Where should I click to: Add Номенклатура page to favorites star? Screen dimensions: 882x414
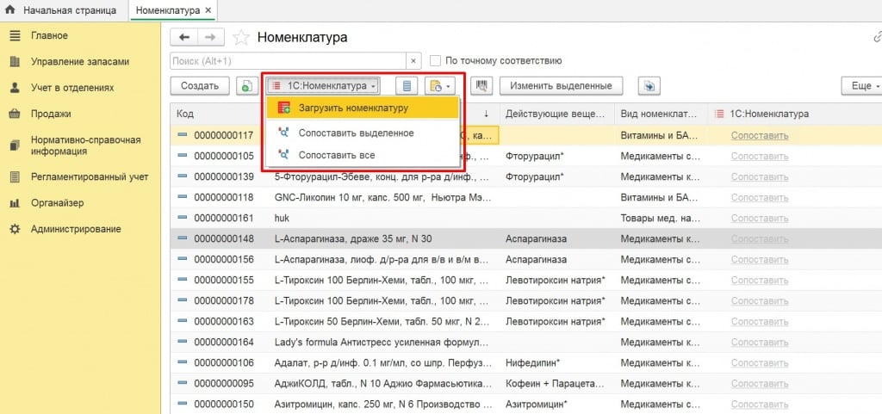coord(241,37)
